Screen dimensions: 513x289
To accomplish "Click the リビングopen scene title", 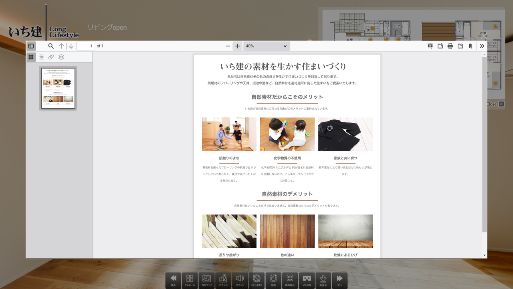I will pyautogui.click(x=107, y=27).
